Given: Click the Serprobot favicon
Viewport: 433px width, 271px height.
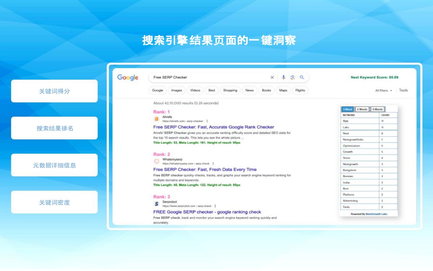Looking at the screenshot, I should (x=156, y=204).
